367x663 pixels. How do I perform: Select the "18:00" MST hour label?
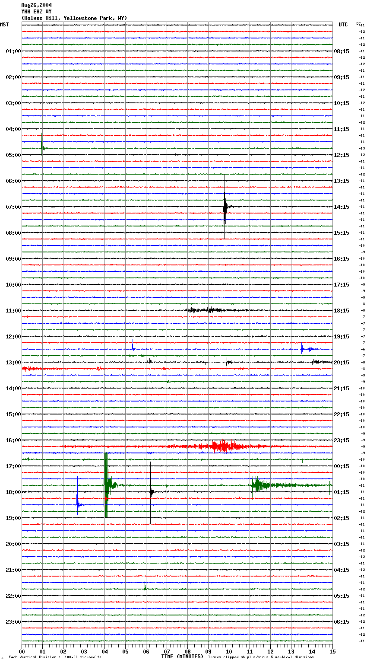(13, 492)
